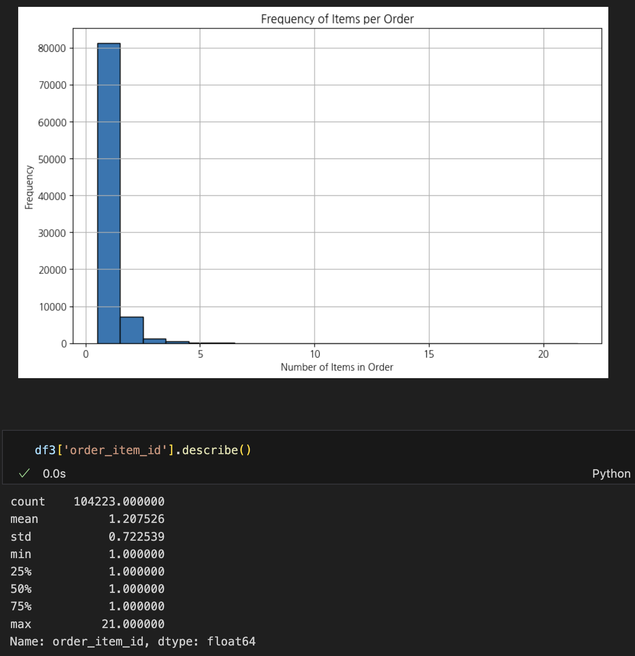This screenshot has height=656, width=635.
Task: Click the tallest histogram bar
Action: (x=109, y=193)
